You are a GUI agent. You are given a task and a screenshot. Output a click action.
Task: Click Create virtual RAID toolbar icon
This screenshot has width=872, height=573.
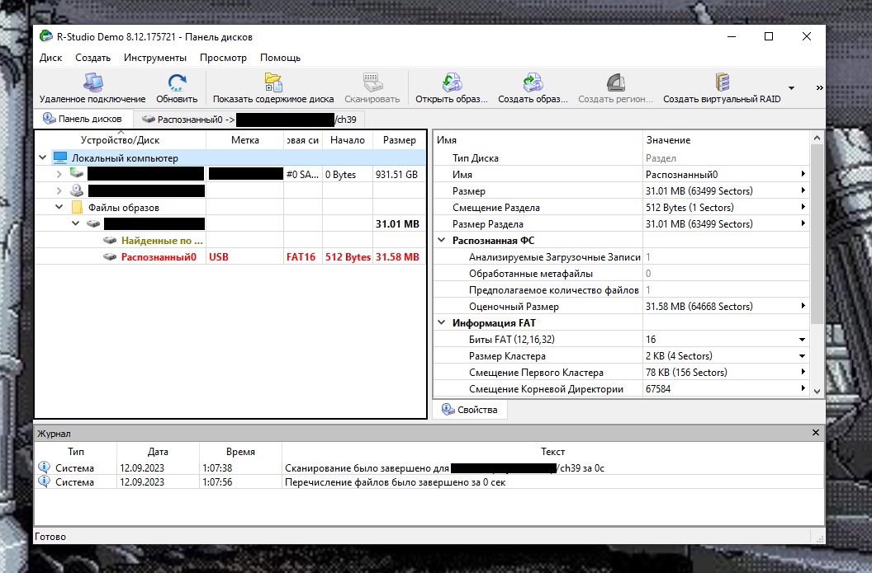[722, 82]
